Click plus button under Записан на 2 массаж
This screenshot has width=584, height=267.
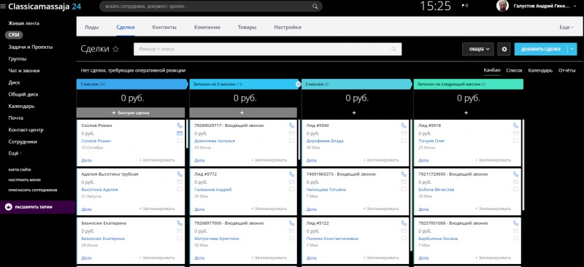[x=243, y=112]
